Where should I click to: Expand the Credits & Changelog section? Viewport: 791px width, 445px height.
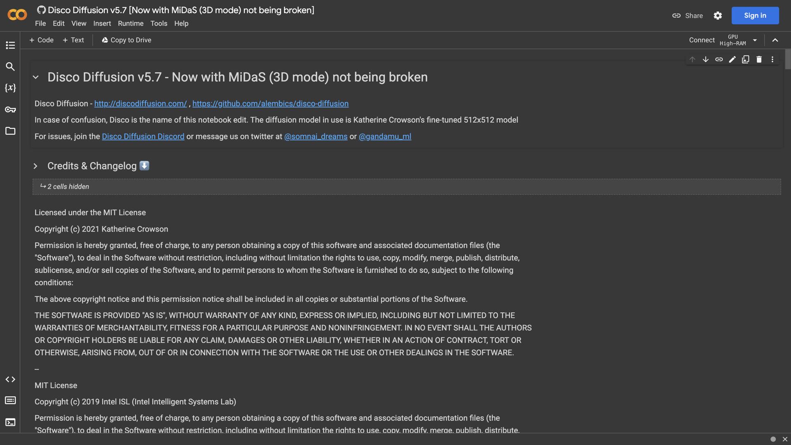point(36,166)
